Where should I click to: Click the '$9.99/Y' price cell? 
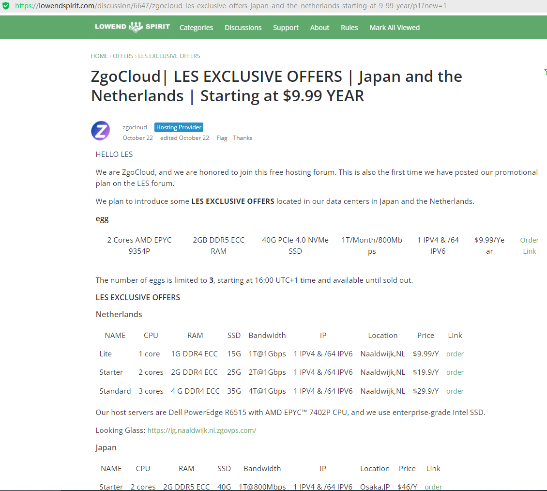425,354
